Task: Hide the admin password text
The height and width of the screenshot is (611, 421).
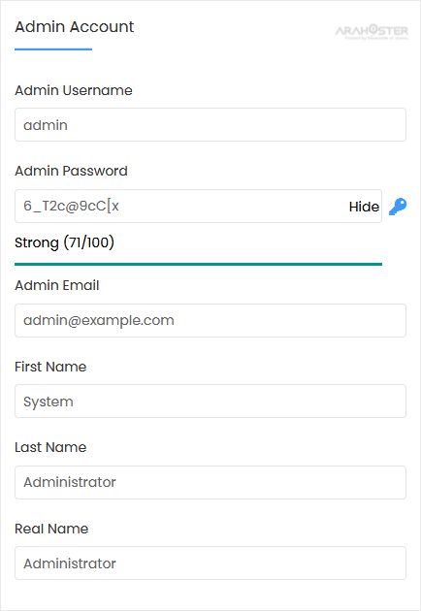Action: pos(364,207)
